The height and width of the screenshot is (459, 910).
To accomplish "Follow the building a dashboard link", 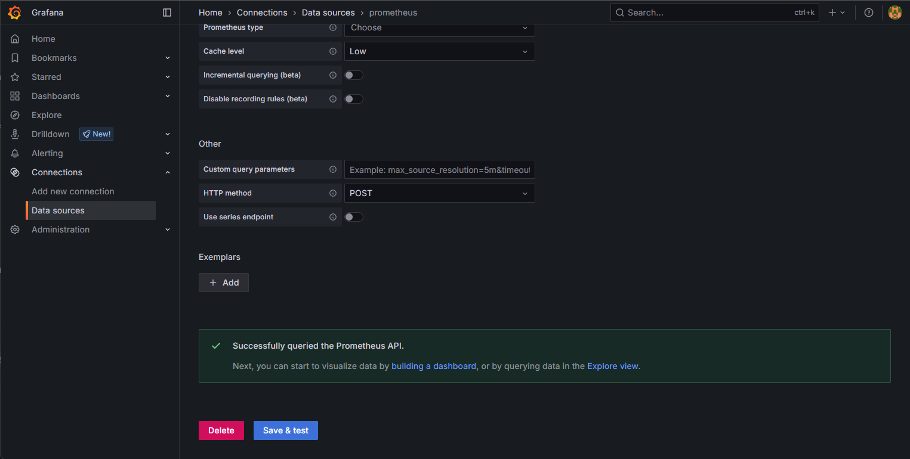I will (433, 366).
